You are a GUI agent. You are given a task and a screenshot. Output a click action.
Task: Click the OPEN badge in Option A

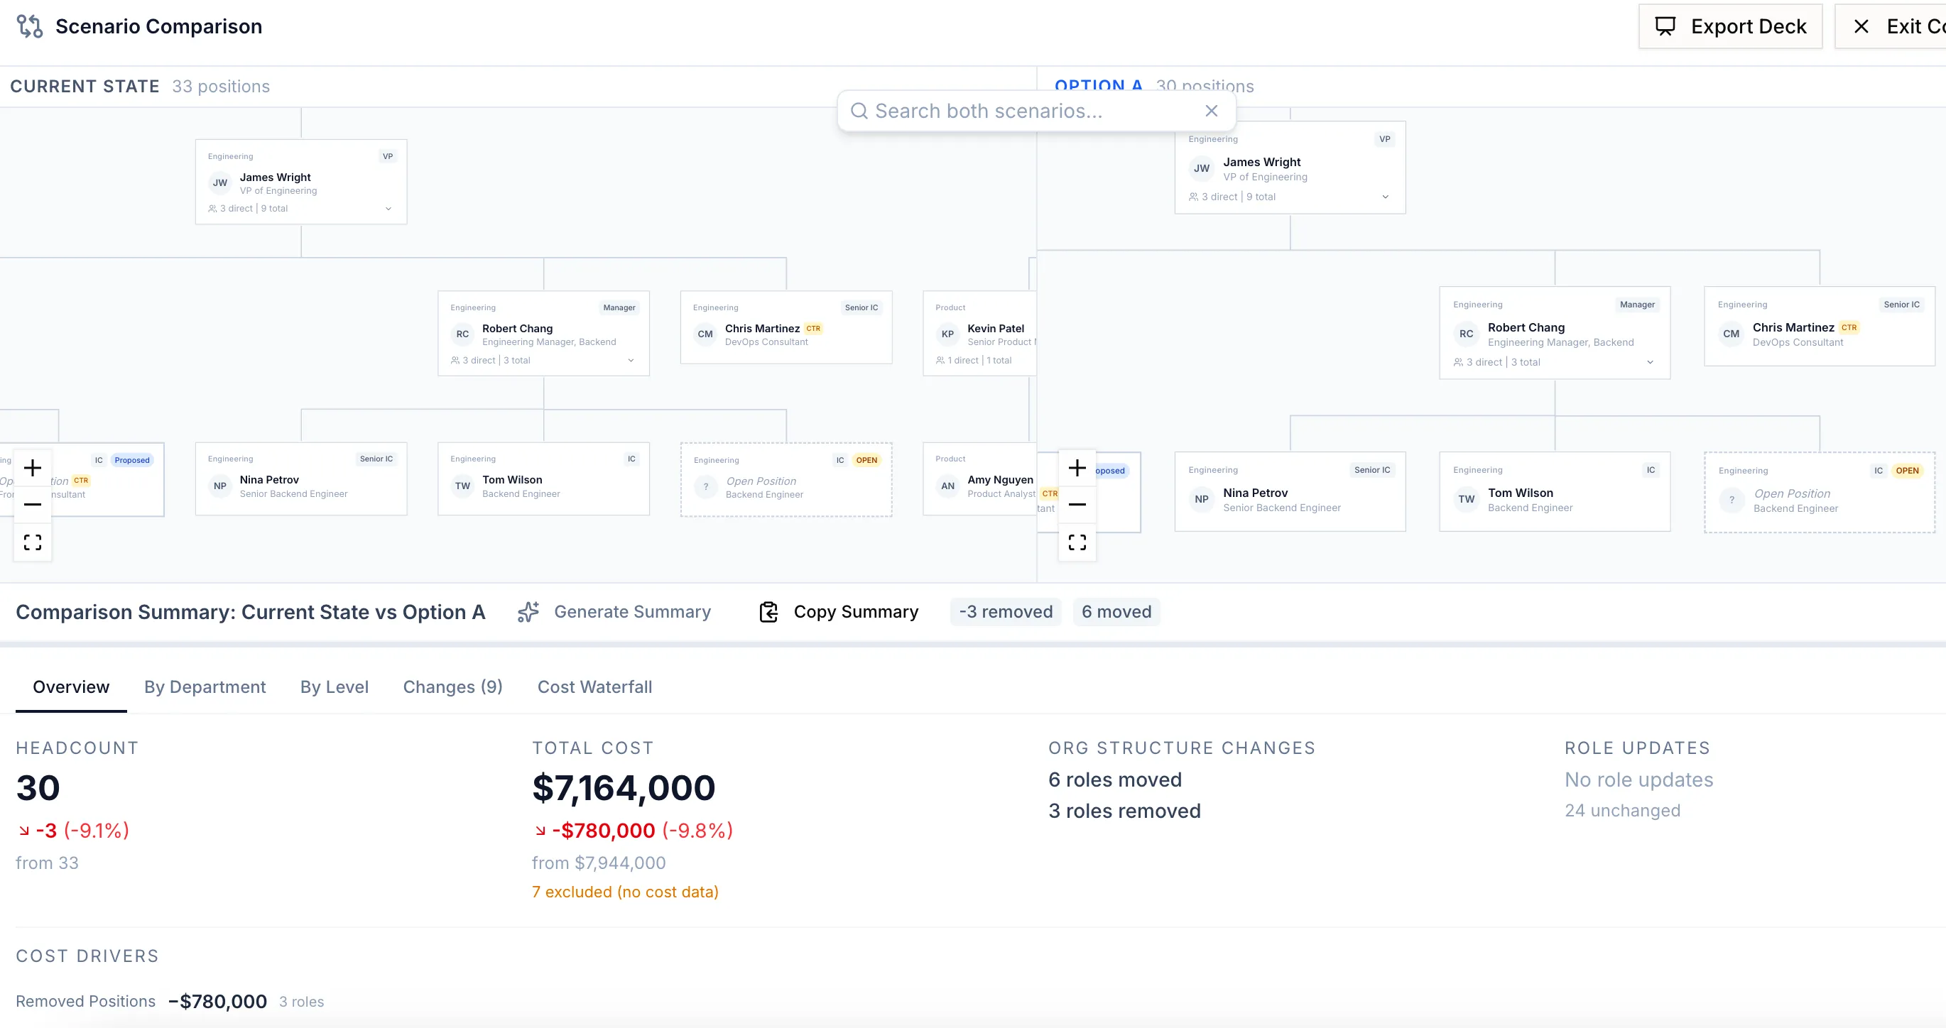[1907, 471]
